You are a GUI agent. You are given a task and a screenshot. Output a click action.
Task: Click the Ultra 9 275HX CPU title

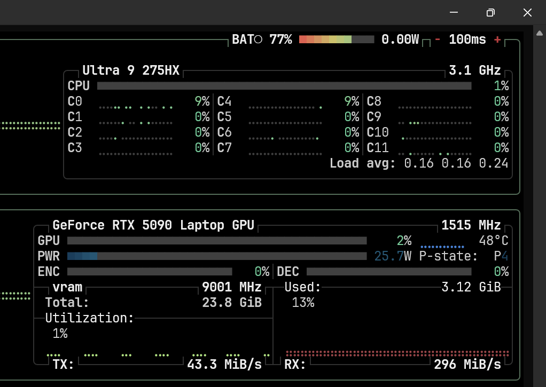coord(131,70)
